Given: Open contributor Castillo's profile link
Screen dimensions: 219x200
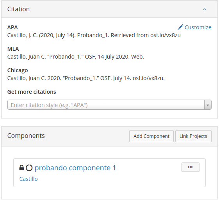Looking at the screenshot, I should tap(28, 179).
